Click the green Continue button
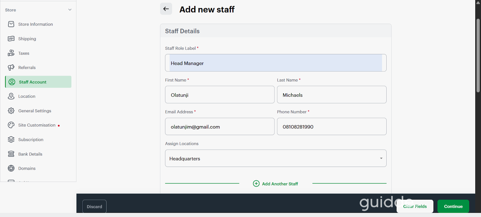This screenshot has width=481, height=217. 453,206
